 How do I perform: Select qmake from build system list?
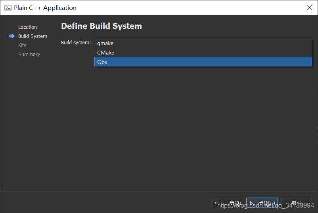203,43
